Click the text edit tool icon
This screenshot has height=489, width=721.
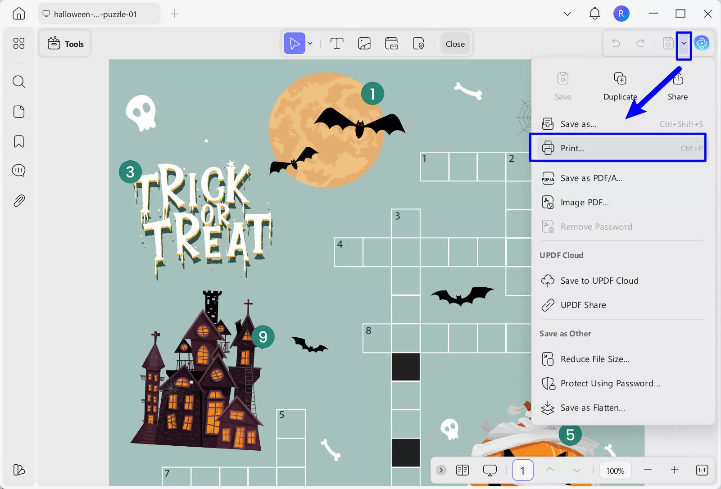point(337,44)
